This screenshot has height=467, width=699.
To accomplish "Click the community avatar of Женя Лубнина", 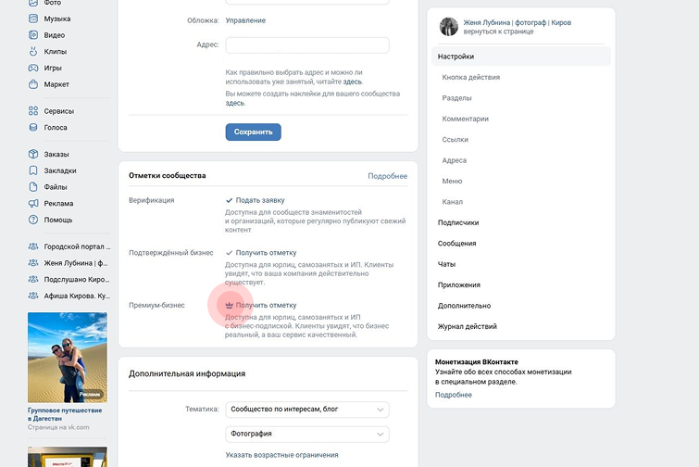I will coord(449,27).
